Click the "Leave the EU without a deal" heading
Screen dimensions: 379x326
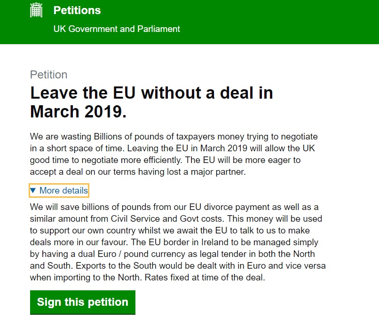tap(151, 93)
